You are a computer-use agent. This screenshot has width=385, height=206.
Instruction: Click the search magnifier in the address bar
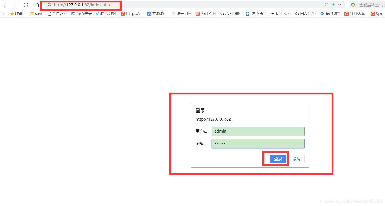[x=49, y=5]
